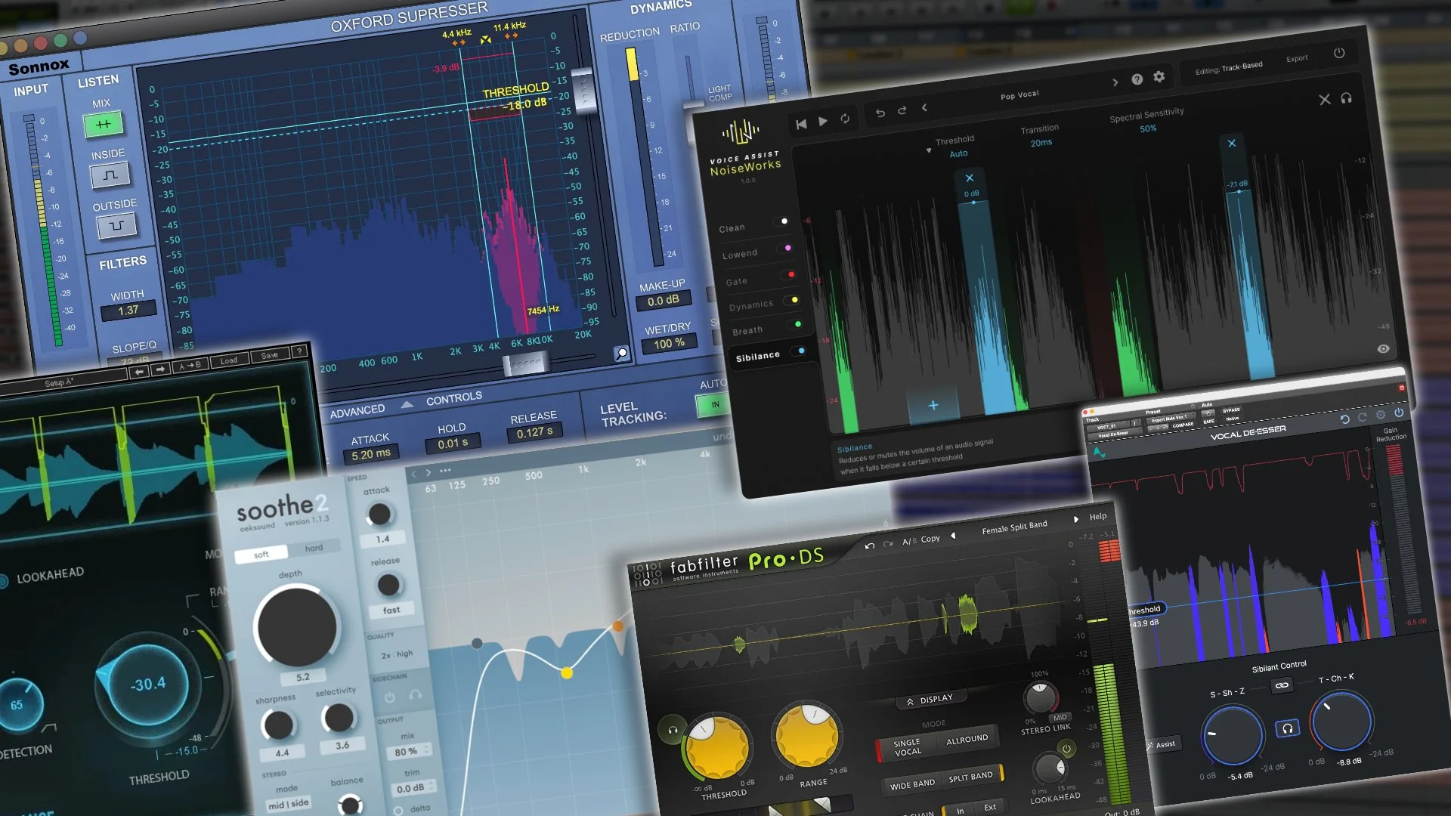Click next preset arrow after Female Split Band
The image size is (1451, 816).
click(x=1075, y=519)
